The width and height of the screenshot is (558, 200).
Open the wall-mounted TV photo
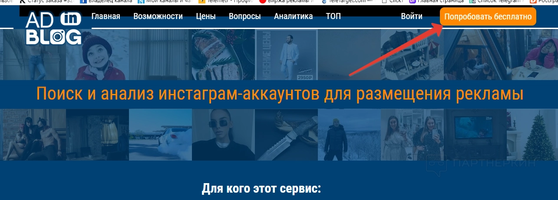click(x=475, y=135)
